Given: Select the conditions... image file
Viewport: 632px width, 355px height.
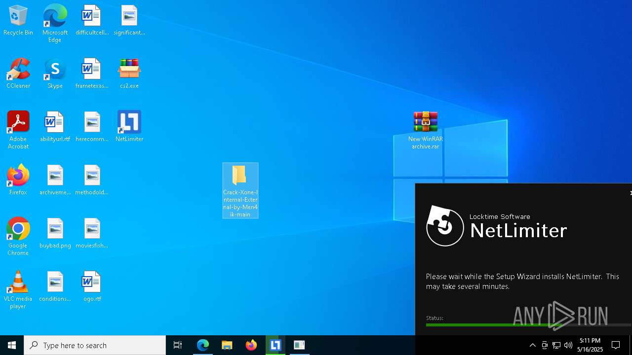Looking at the screenshot, I should [55, 287].
